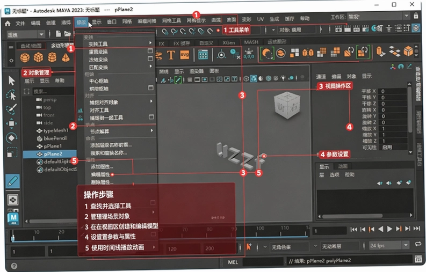Select the blue pencil tool
The width and height of the screenshot is (426, 272).
click(x=12, y=181)
